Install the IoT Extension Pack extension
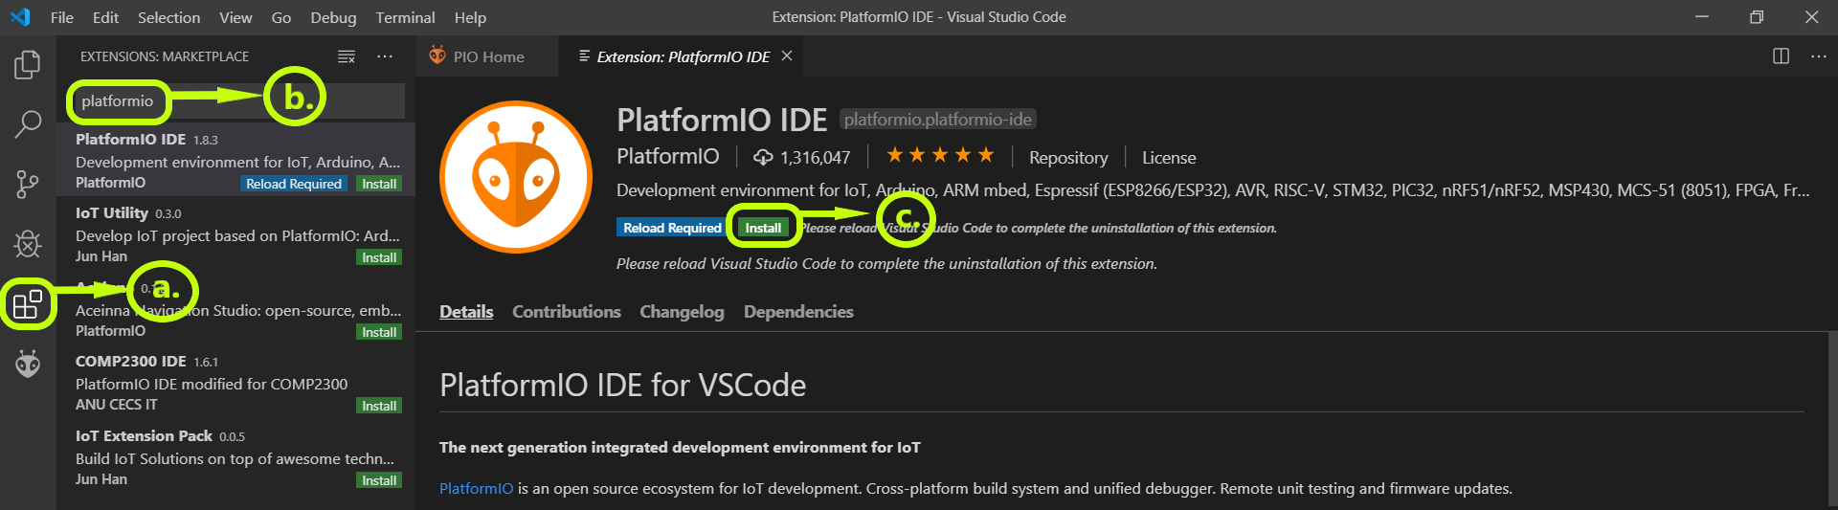This screenshot has width=1838, height=510. [x=379, y=480]
